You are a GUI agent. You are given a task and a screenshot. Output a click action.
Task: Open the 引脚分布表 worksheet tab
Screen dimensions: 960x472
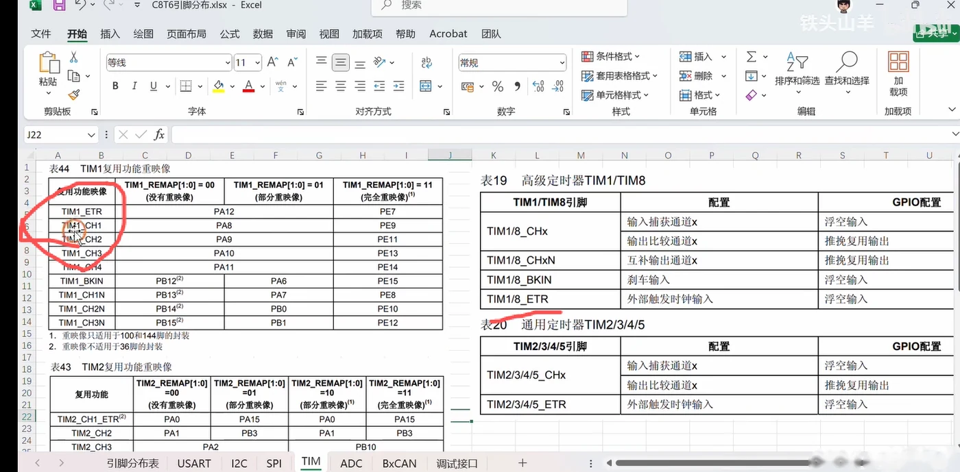[x=132, y=463]
